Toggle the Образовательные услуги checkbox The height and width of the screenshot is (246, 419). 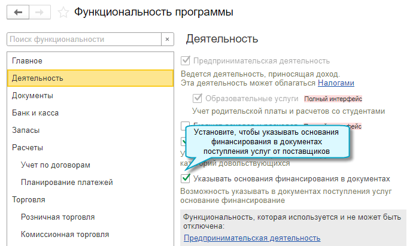[x=198, y=98]
